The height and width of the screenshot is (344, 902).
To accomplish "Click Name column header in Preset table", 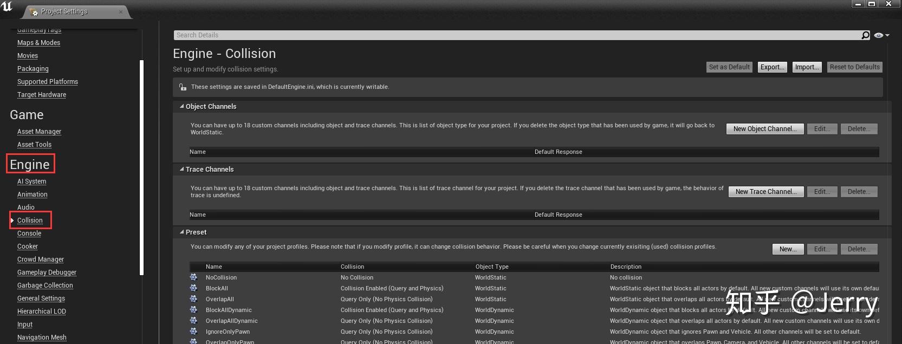I will (x=214, y=267).
